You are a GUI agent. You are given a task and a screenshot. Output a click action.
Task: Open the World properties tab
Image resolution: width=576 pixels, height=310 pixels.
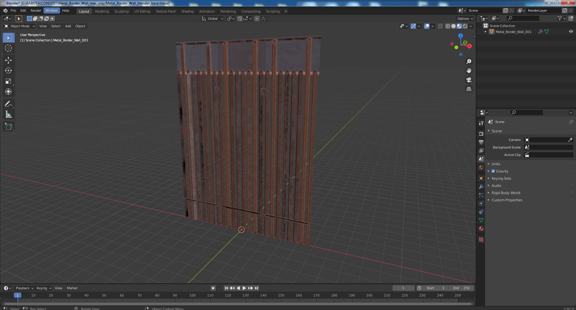[481, 167]
